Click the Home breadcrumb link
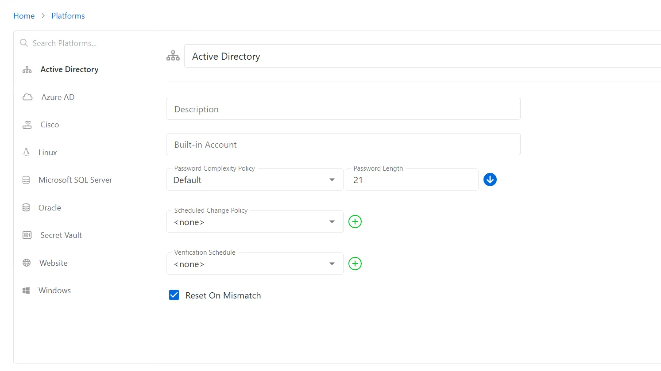661x371 pixels. 24,16
